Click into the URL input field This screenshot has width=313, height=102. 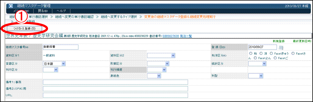tap(115, 95)
